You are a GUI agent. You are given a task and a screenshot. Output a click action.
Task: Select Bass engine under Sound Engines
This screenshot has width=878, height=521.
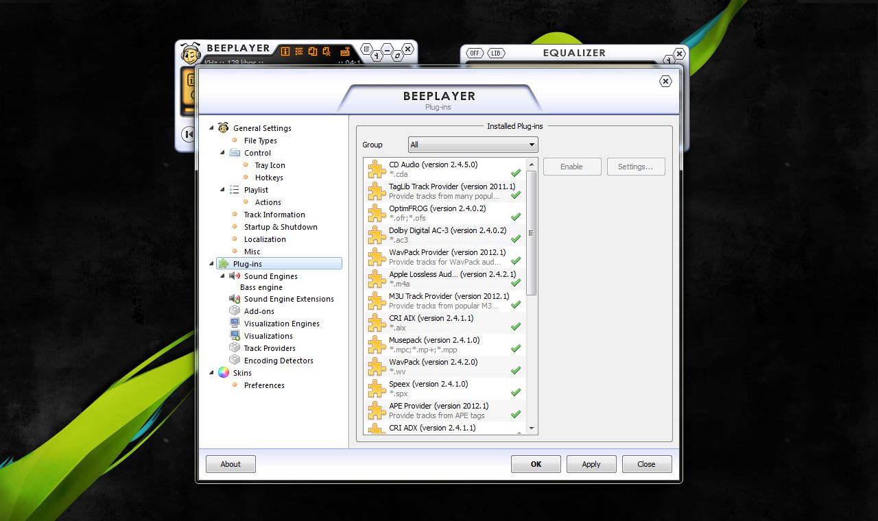(x=261, y=287)
